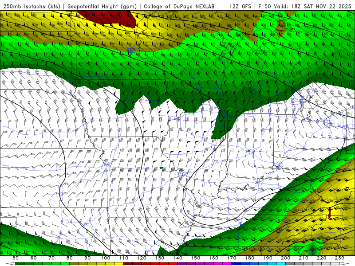355x266 pixels.
Task: Click the olive swatch starting at 80
Action: point(74,264)
